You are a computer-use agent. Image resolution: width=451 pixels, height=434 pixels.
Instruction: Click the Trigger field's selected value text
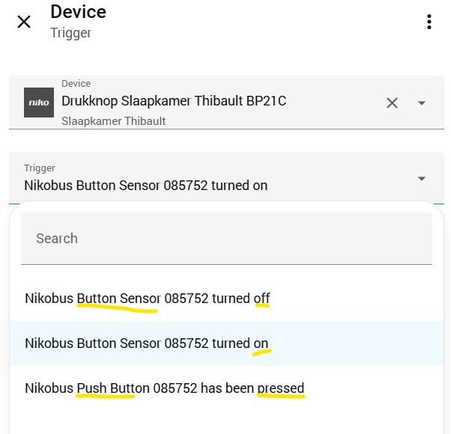pos(145,185)
